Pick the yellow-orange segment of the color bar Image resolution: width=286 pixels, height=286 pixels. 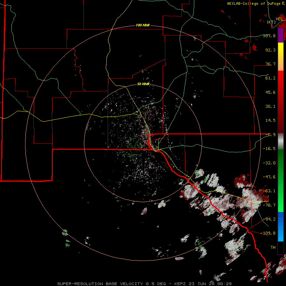tap(281, 57)
